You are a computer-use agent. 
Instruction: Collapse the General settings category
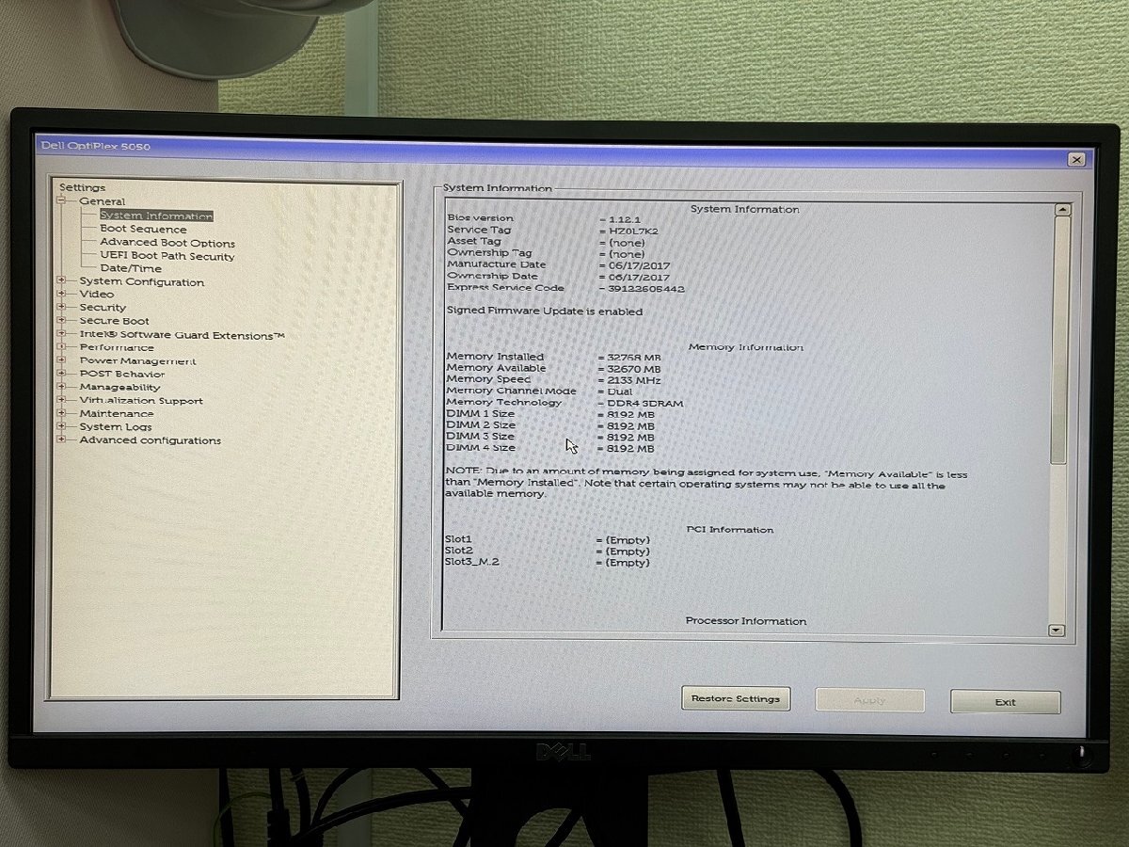tap(60, 200)
